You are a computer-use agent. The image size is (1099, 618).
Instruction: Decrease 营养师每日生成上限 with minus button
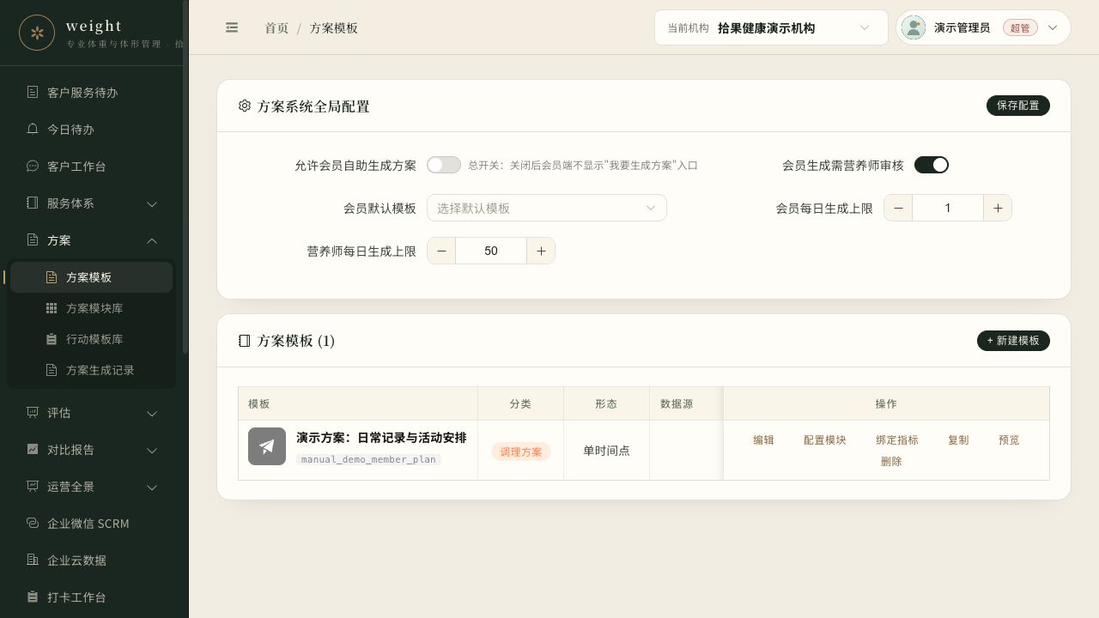[x=441, y=251]
